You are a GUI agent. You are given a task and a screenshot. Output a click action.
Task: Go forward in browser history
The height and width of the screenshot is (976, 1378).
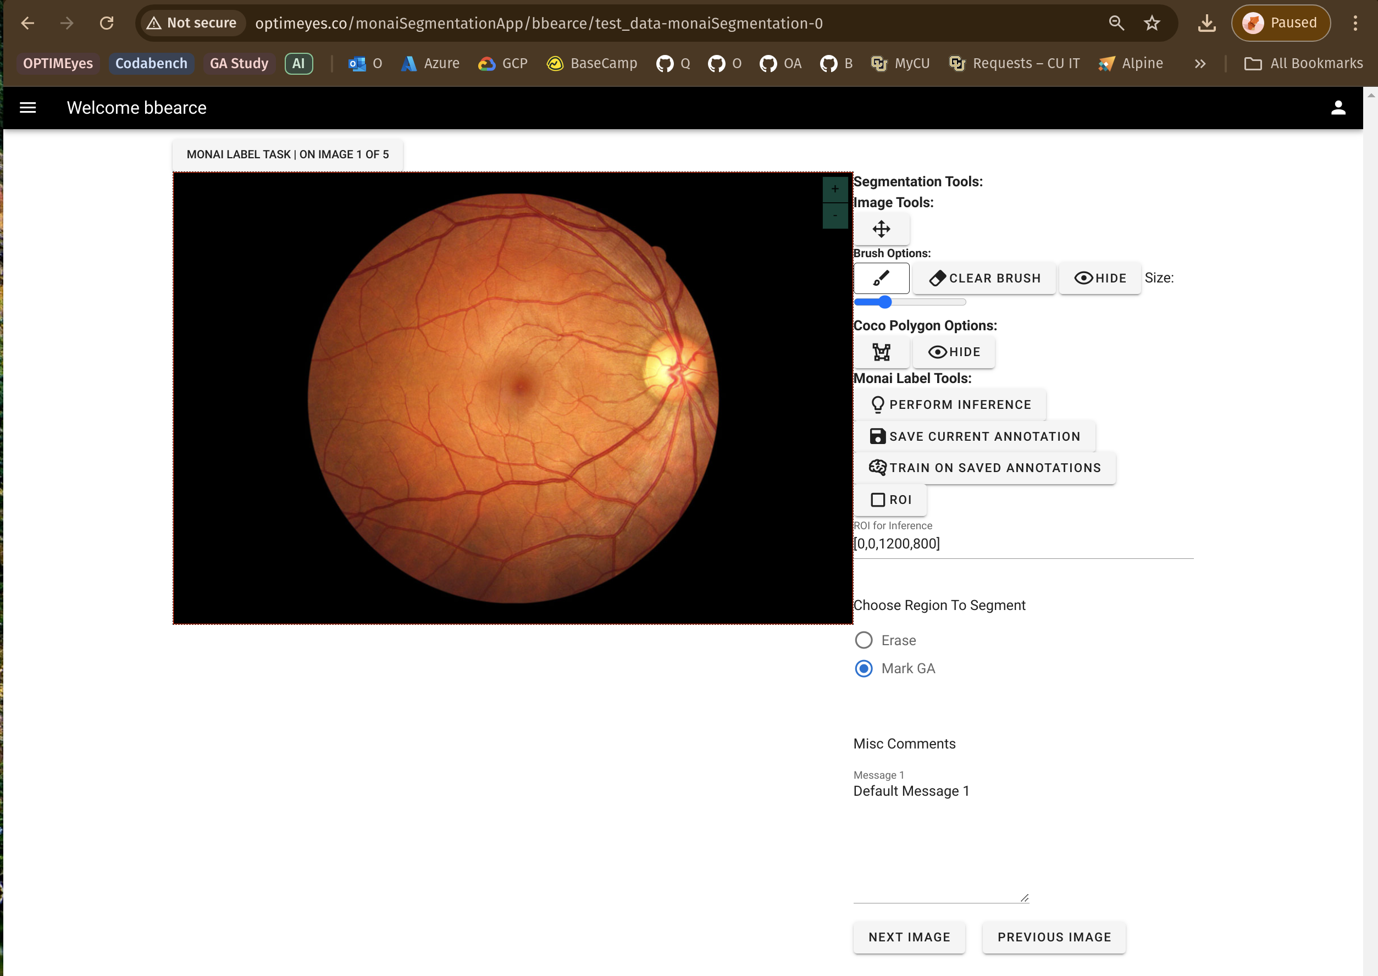coord(67,24)
